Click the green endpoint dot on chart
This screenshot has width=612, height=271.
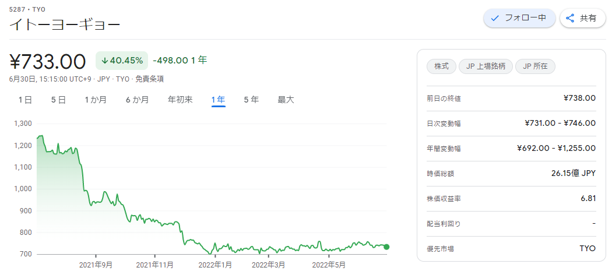click(x=386, y=247)
